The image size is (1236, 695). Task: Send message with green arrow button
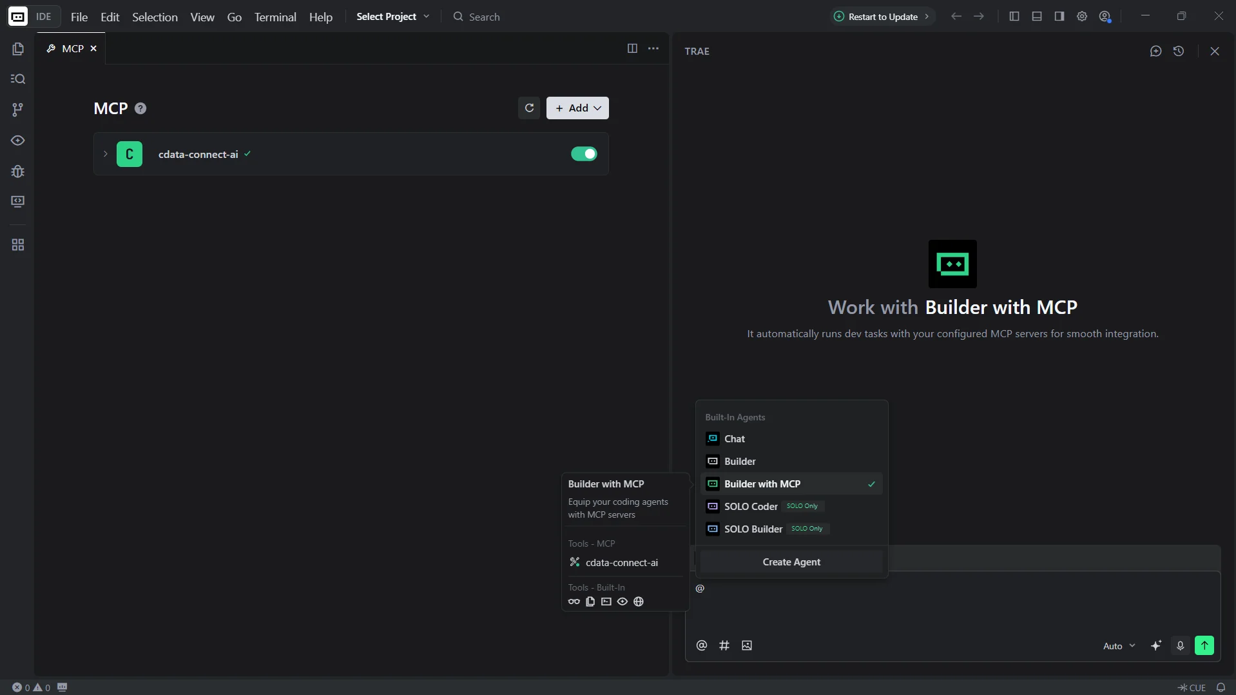[x=1204, y=645]
